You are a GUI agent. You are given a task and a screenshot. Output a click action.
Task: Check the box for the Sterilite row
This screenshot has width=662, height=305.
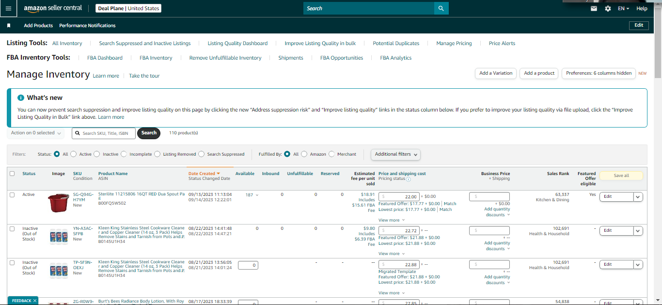pos(12,194)
